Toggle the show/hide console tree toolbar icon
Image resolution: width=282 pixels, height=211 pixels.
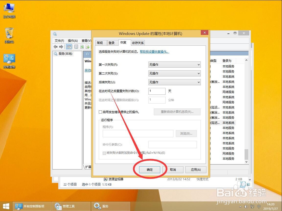pyautogui.click(x=69, y=47)
